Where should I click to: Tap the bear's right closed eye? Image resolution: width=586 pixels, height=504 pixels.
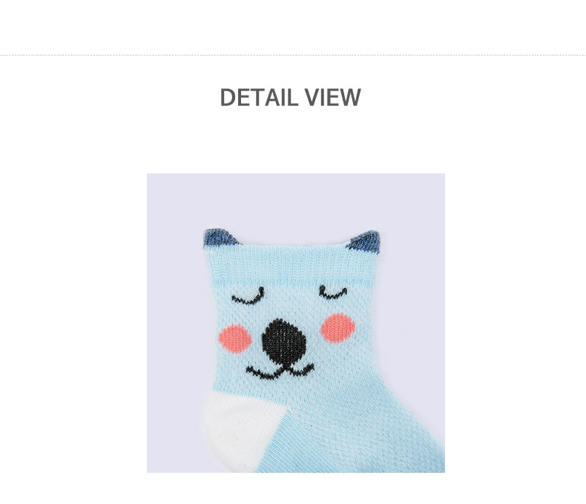pos(332,292)
